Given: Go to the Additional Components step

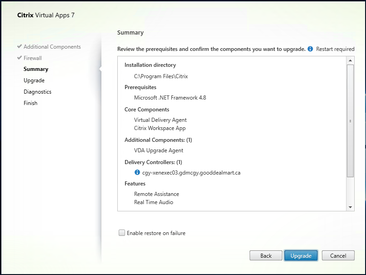Looking at the screenshot, I should pos(52,47).
